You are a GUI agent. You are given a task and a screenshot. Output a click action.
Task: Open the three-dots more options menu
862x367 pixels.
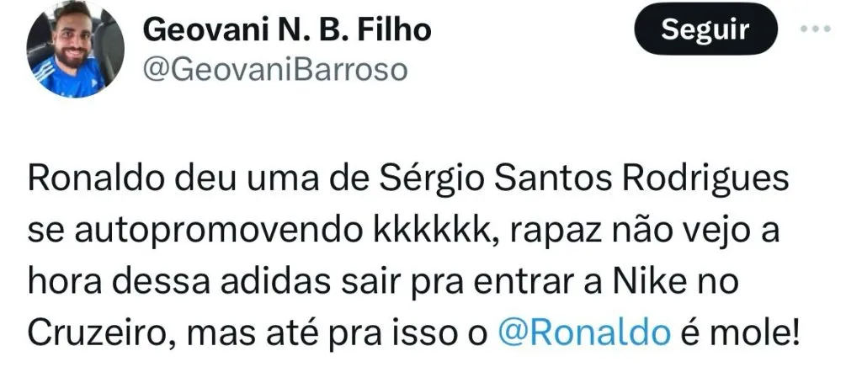(x=813, y=30)
